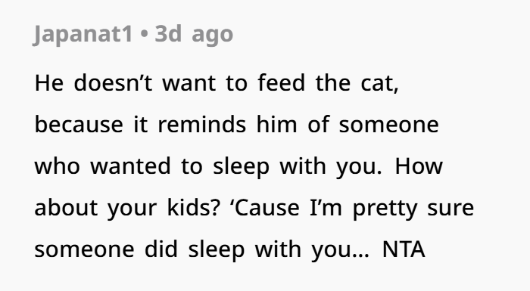Click the word "sure" ending the fourth line
The image size is (530, 291).
[450, 209]
